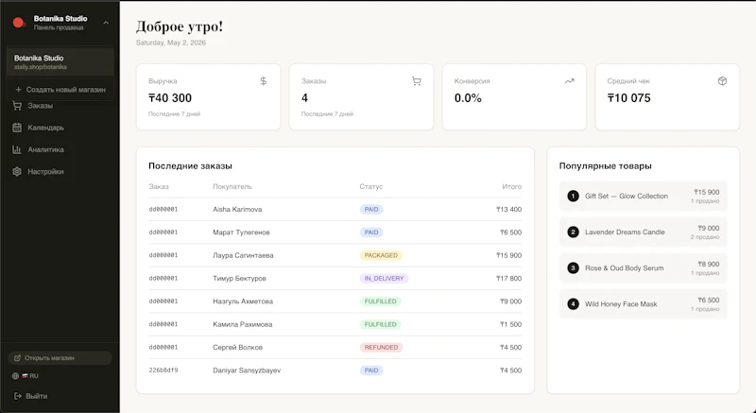Open order row for Марат Тулегенов
This screenshot has width=756, height=413.
[335, 232]
